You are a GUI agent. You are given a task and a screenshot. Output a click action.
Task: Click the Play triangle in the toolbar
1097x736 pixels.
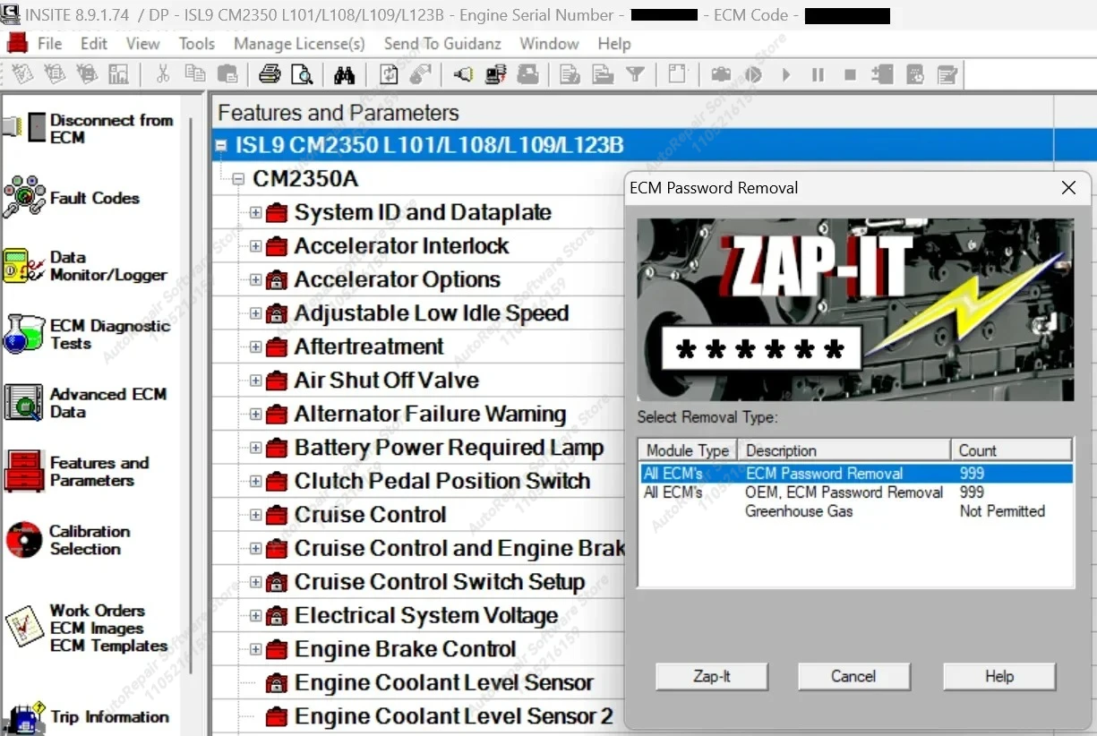coord(785,74)
